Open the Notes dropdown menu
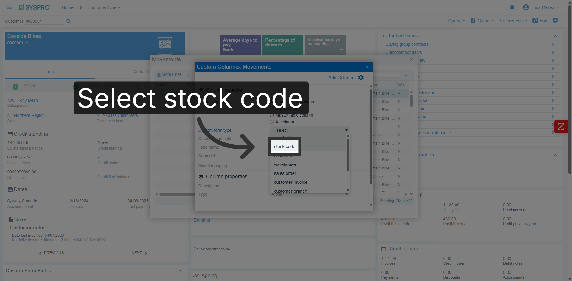Screen dimensions: 572x281 pos(482,21)
